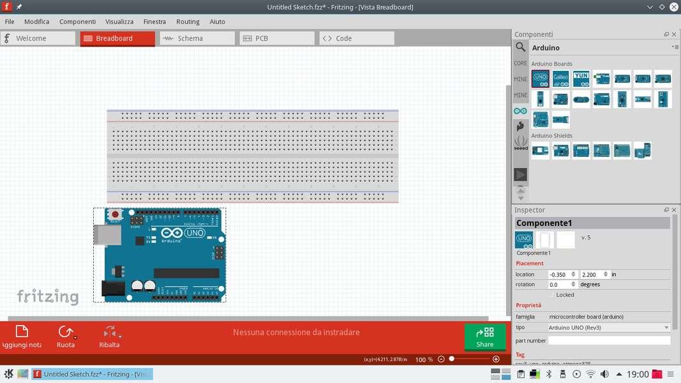Viewport: 681px width, 383px height.
Task: Select the Arduino UNO on canvas
Action: click(160, 255)
